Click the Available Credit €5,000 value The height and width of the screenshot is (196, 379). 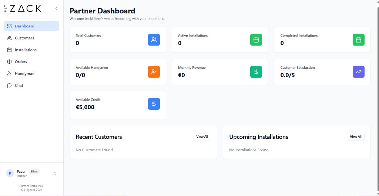[x=85, y=107]
